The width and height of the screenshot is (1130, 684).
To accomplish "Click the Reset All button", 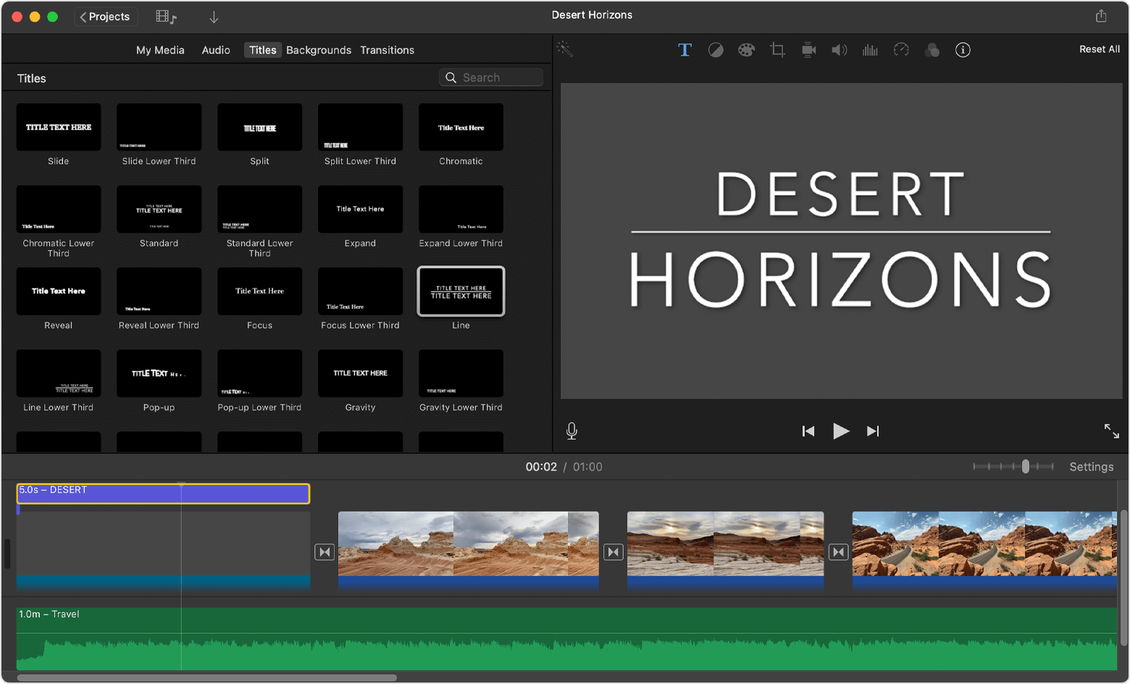I will (x=1099, y=49).
